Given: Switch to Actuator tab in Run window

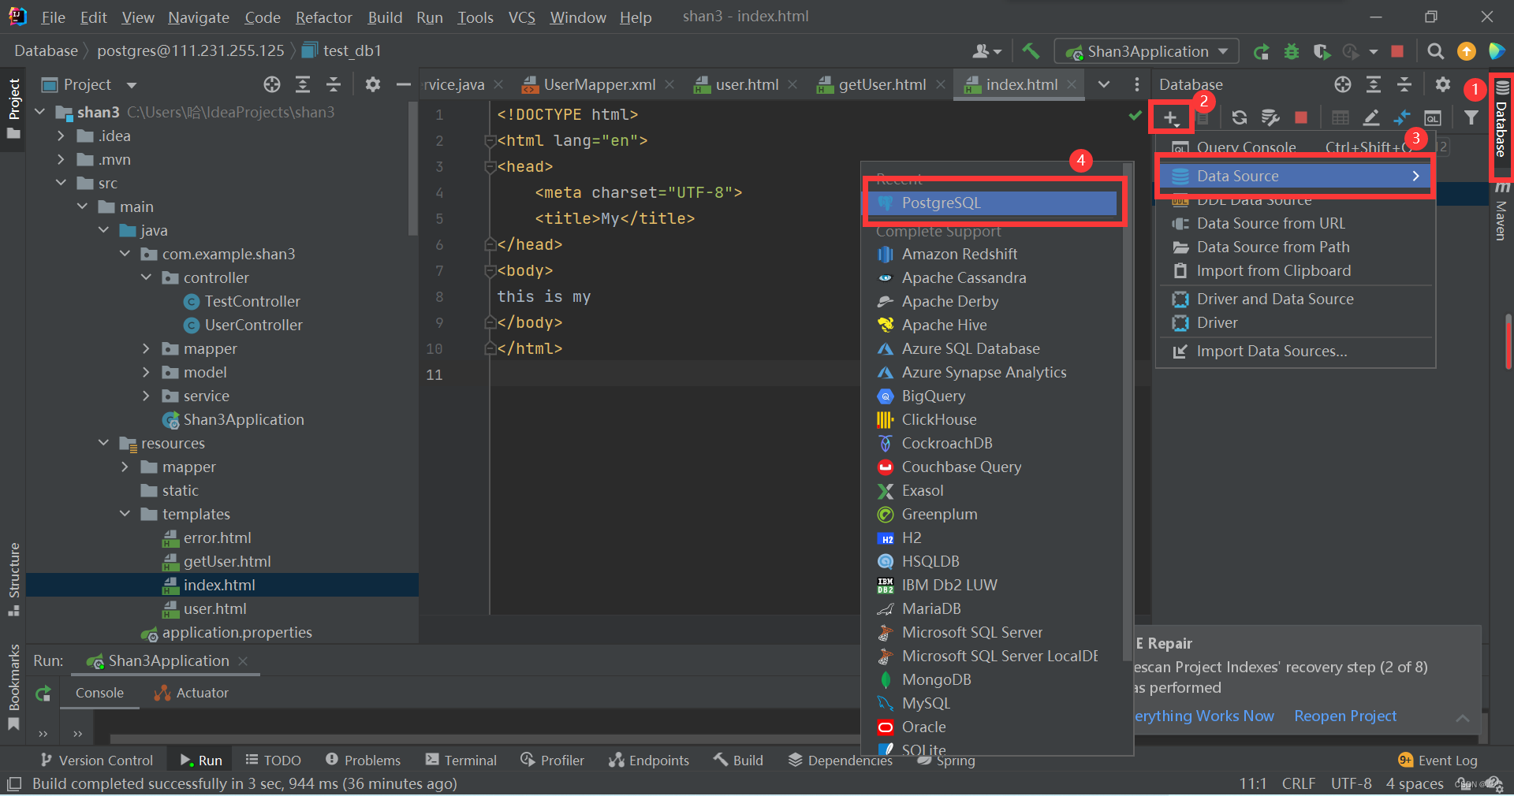Looking at the screenshot, I should [x=192, y=693].
